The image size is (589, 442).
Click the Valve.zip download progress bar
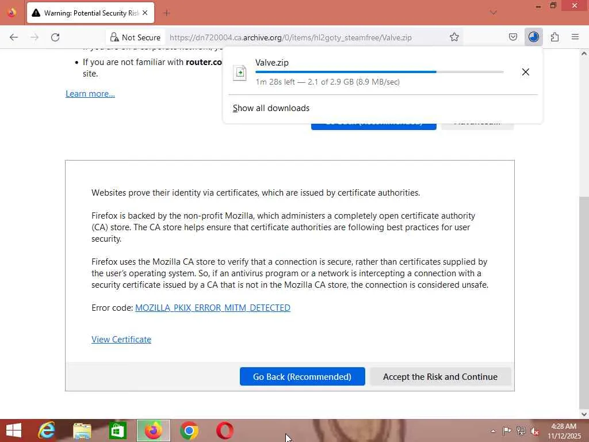pos(379,72)
